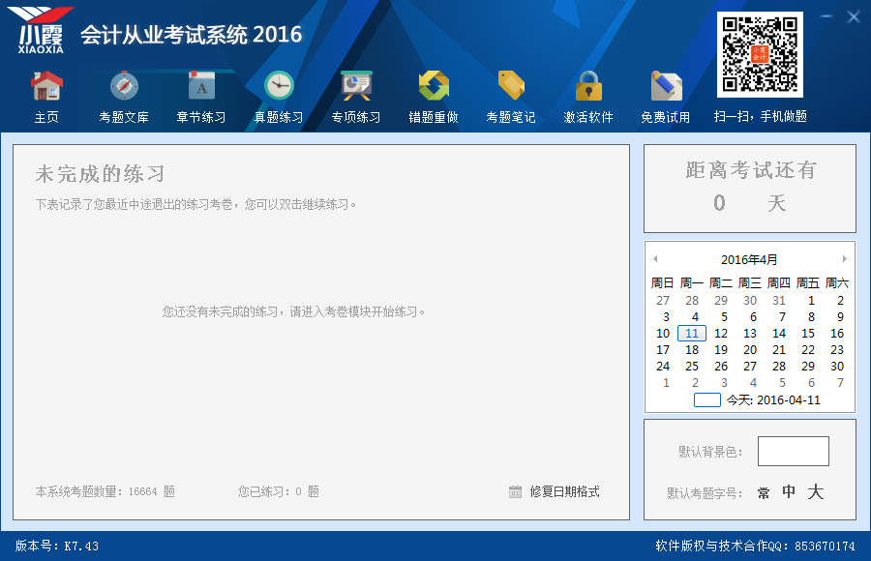
Task: Open 激活软件 padlock icon
Action: tap(588, 86)
